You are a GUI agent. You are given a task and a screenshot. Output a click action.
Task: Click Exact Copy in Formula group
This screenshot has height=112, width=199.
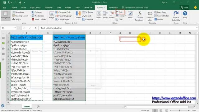point(160,12)
